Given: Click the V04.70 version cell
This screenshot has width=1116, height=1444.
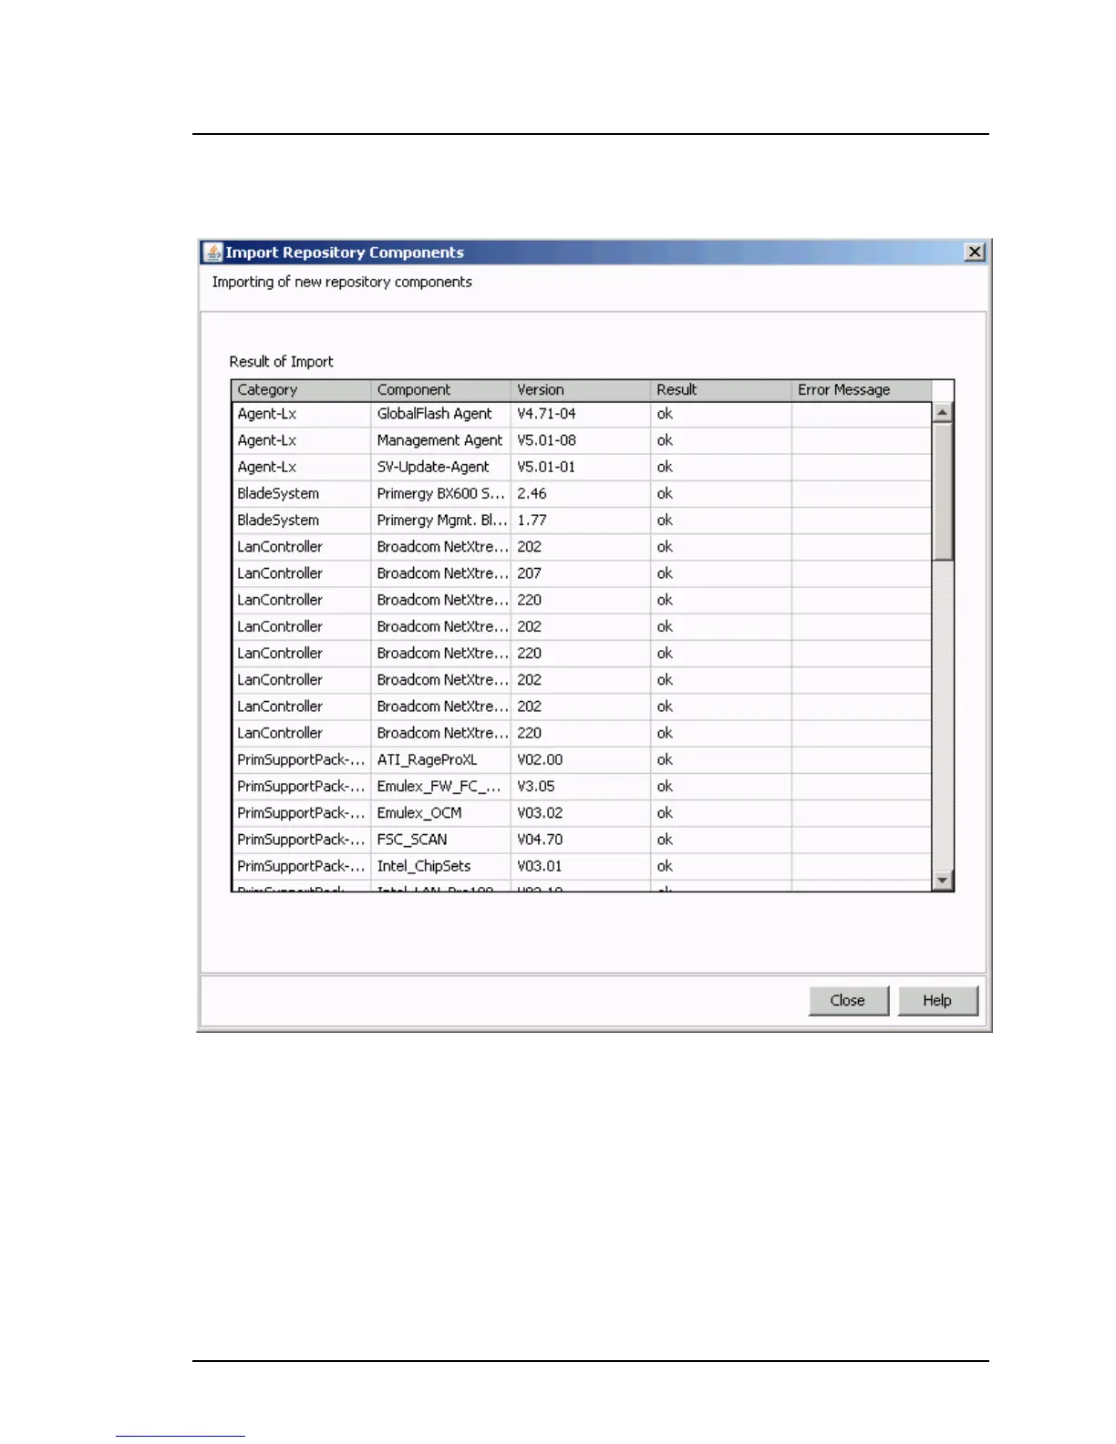Looking at the screenshot, I should pos(581,840).
